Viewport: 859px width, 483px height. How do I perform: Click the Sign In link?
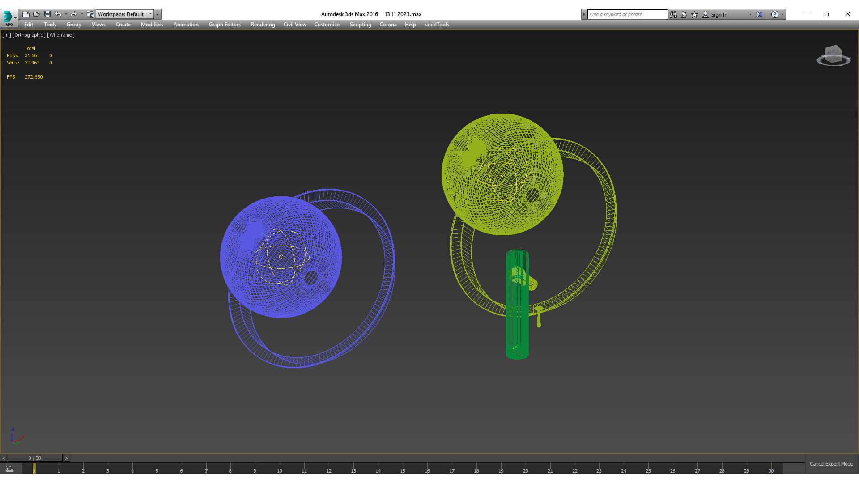coord(719,14)
